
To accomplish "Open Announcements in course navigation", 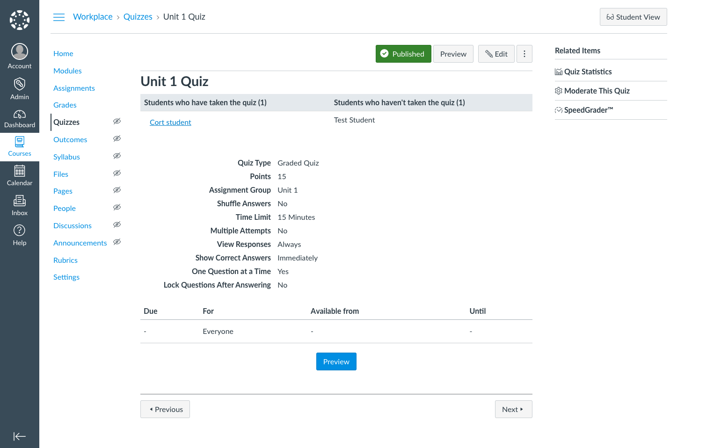I will [x=80, y=243].
